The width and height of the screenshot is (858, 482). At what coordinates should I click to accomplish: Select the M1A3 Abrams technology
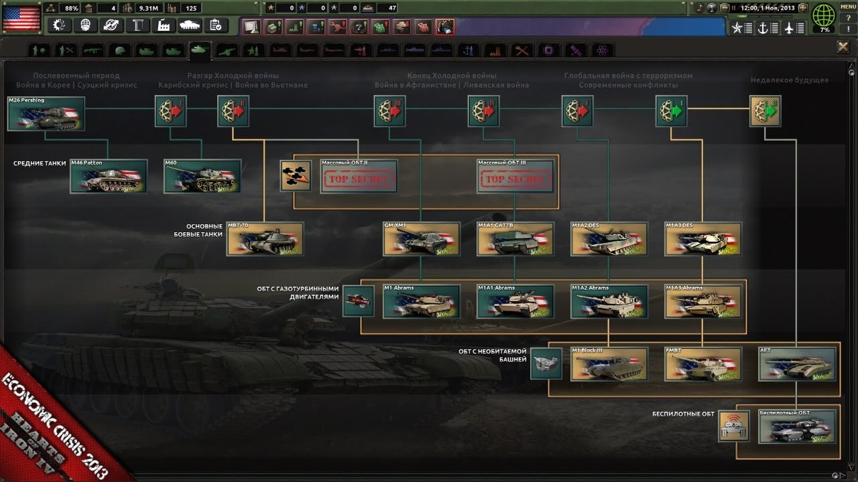pyautogui.click(x=703, y=301)
